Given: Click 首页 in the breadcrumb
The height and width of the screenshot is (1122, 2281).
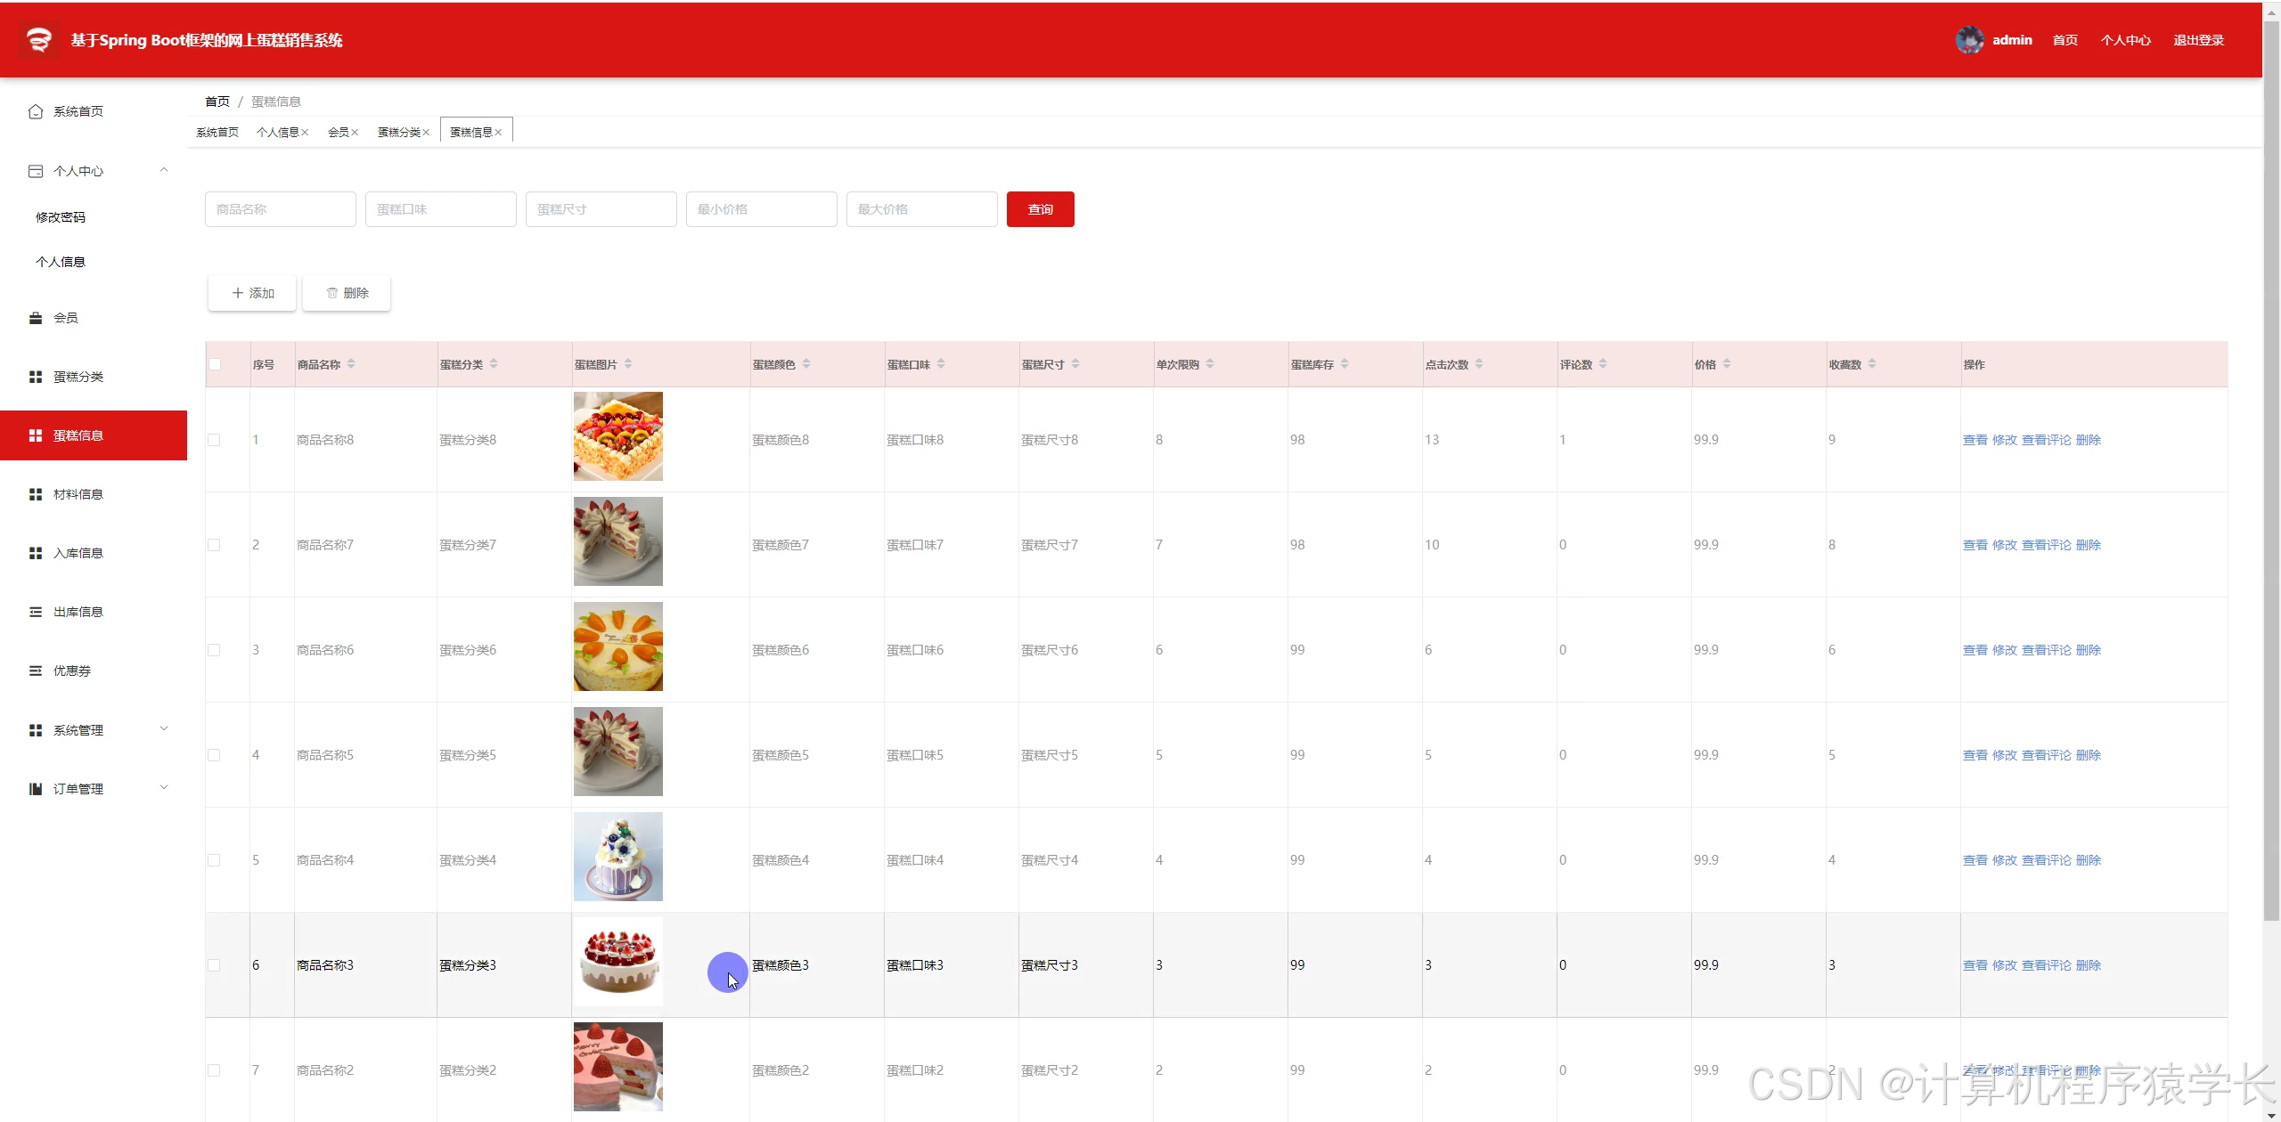Looking at the screenshot, I should pyautogui.click(x=217, y=102).
